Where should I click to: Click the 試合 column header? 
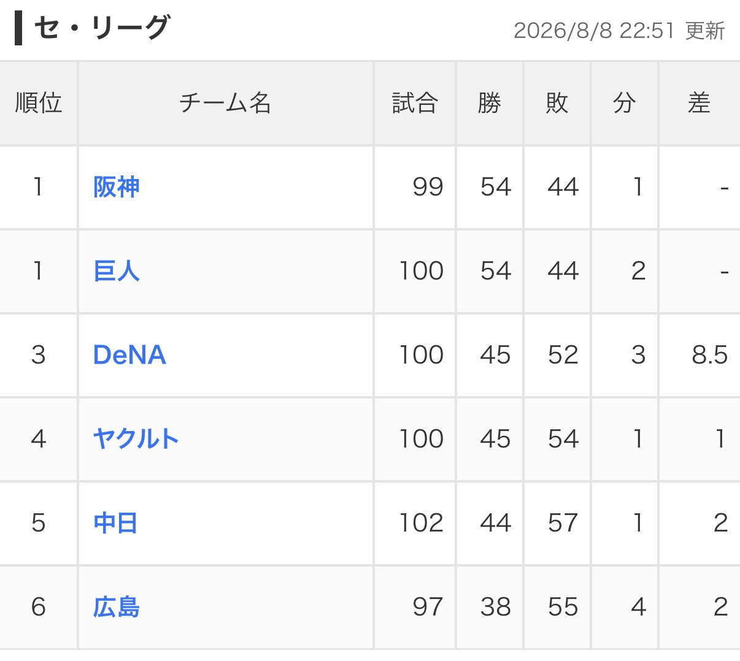click(x=415, y=103)
